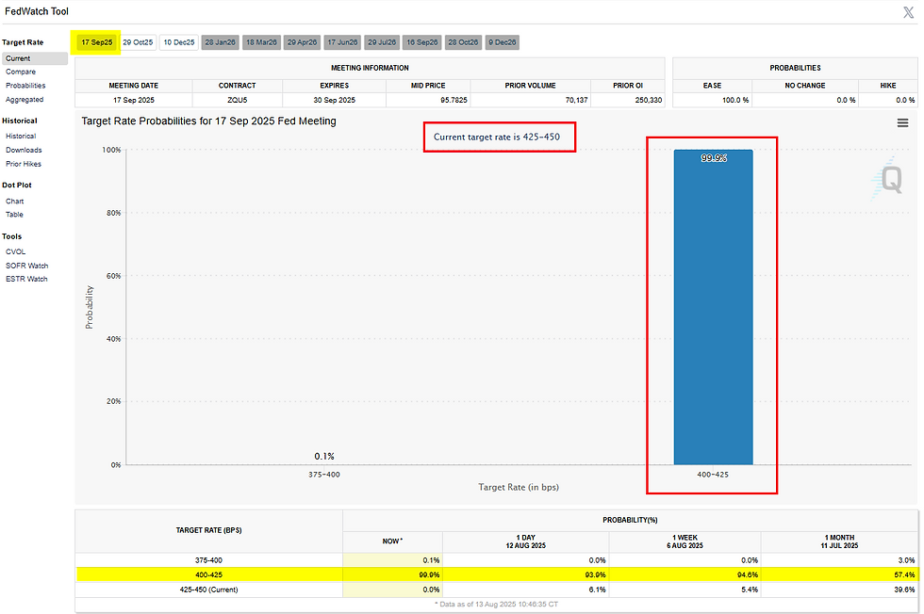Click the FedWatch Tool title

pos(37,11)
